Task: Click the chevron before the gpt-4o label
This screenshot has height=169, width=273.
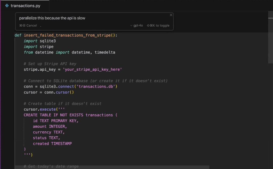Action: [x=131, y=25]
